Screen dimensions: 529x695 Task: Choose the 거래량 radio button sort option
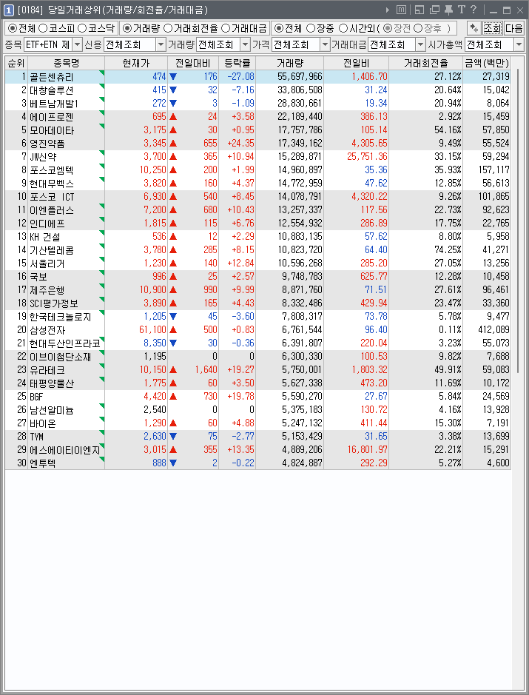point(127,28)
